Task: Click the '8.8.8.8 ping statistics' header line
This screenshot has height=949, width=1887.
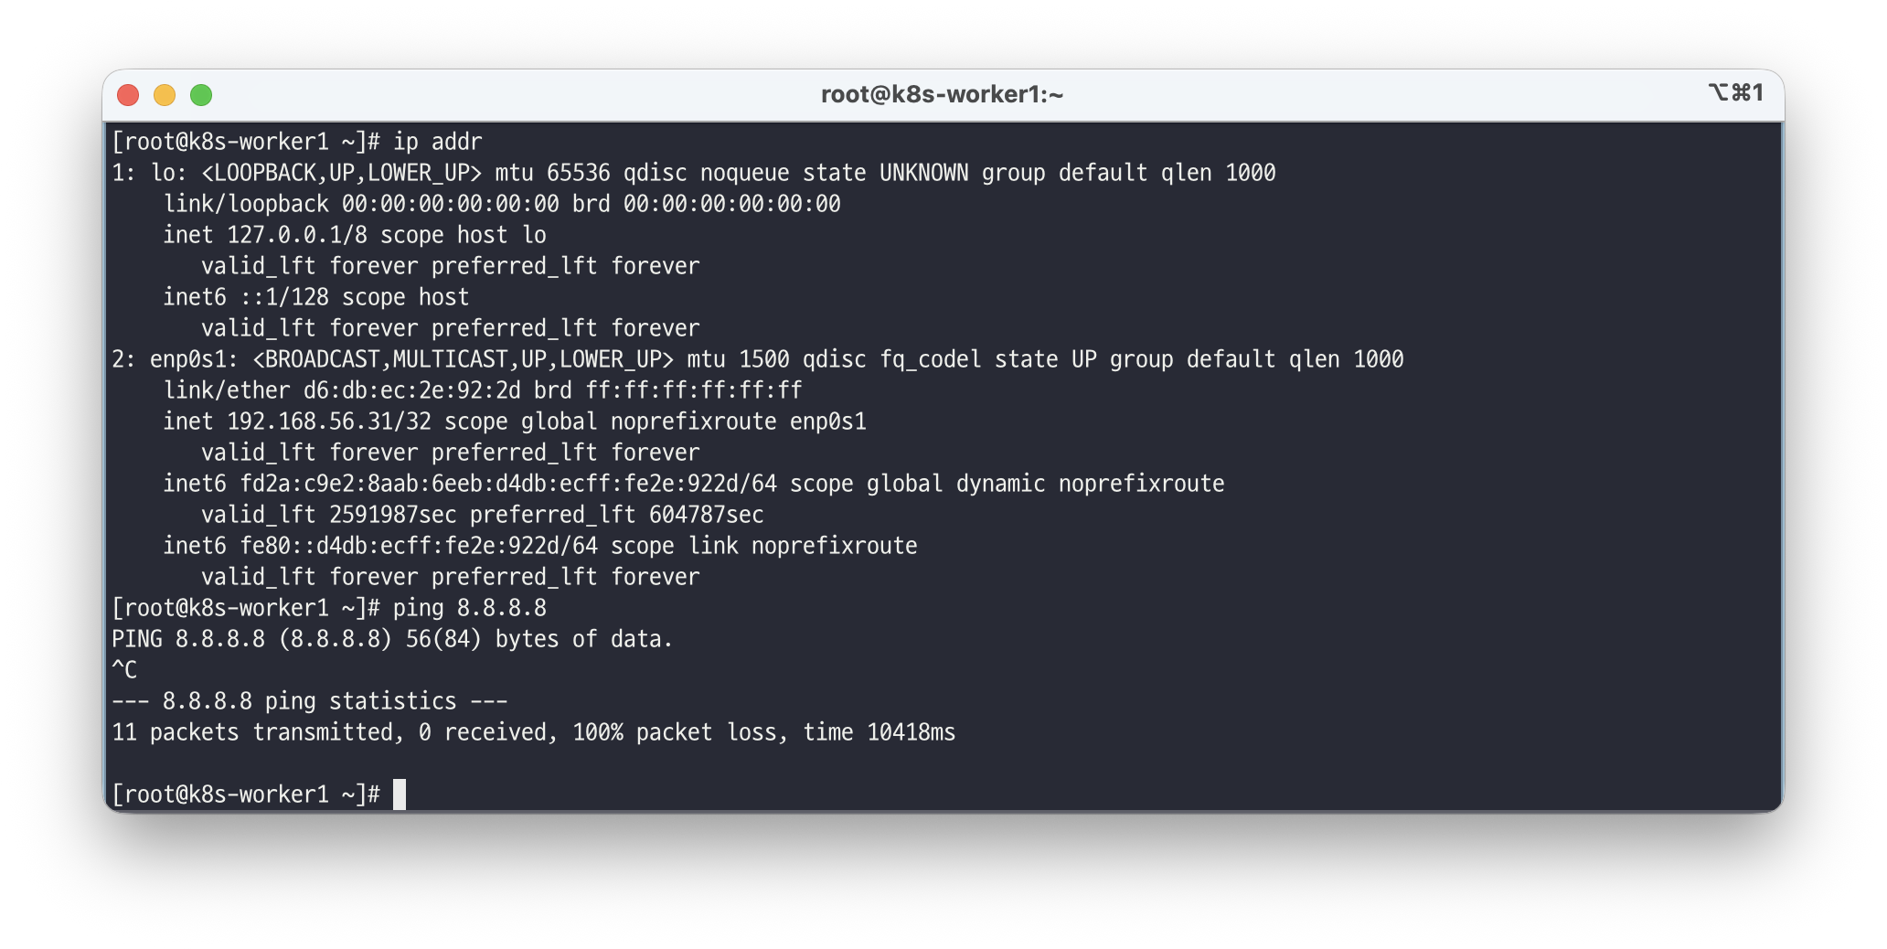Action: (x=309, y=701)
